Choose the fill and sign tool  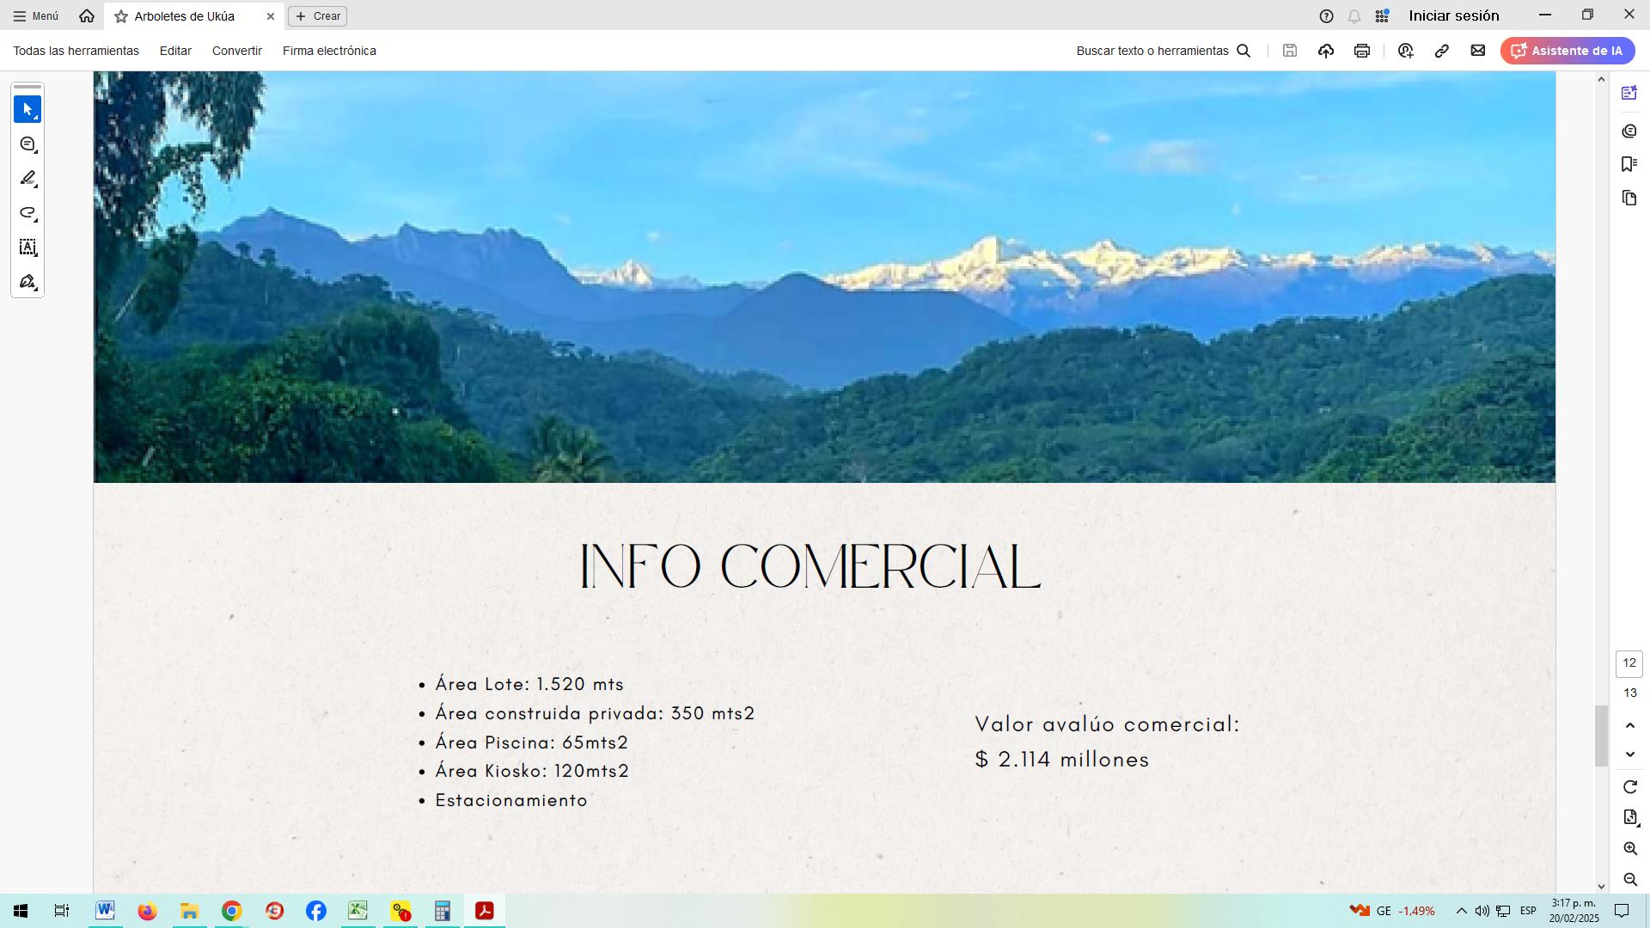(x=27, y=282)
